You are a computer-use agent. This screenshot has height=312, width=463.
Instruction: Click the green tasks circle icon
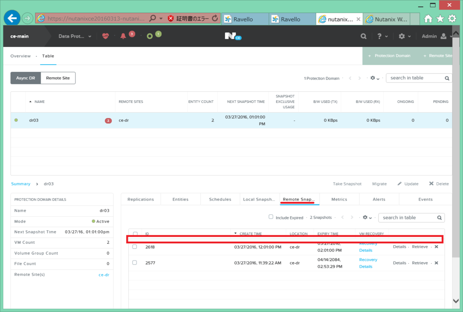[x=150, y=36]
